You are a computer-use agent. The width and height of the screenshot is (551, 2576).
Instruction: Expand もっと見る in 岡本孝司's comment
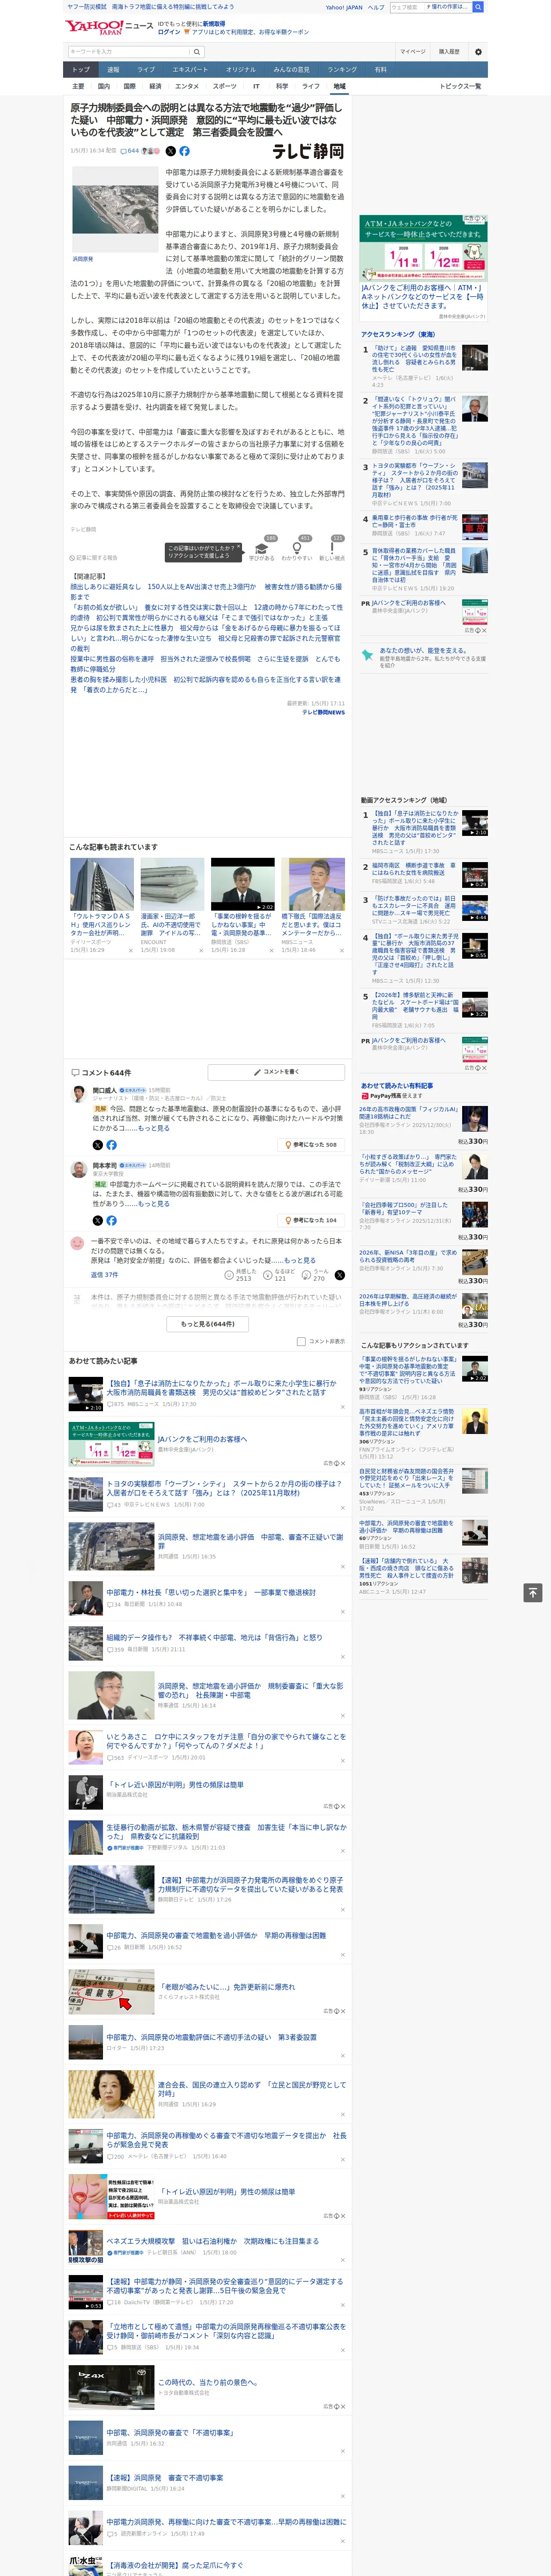(153, 1204)
